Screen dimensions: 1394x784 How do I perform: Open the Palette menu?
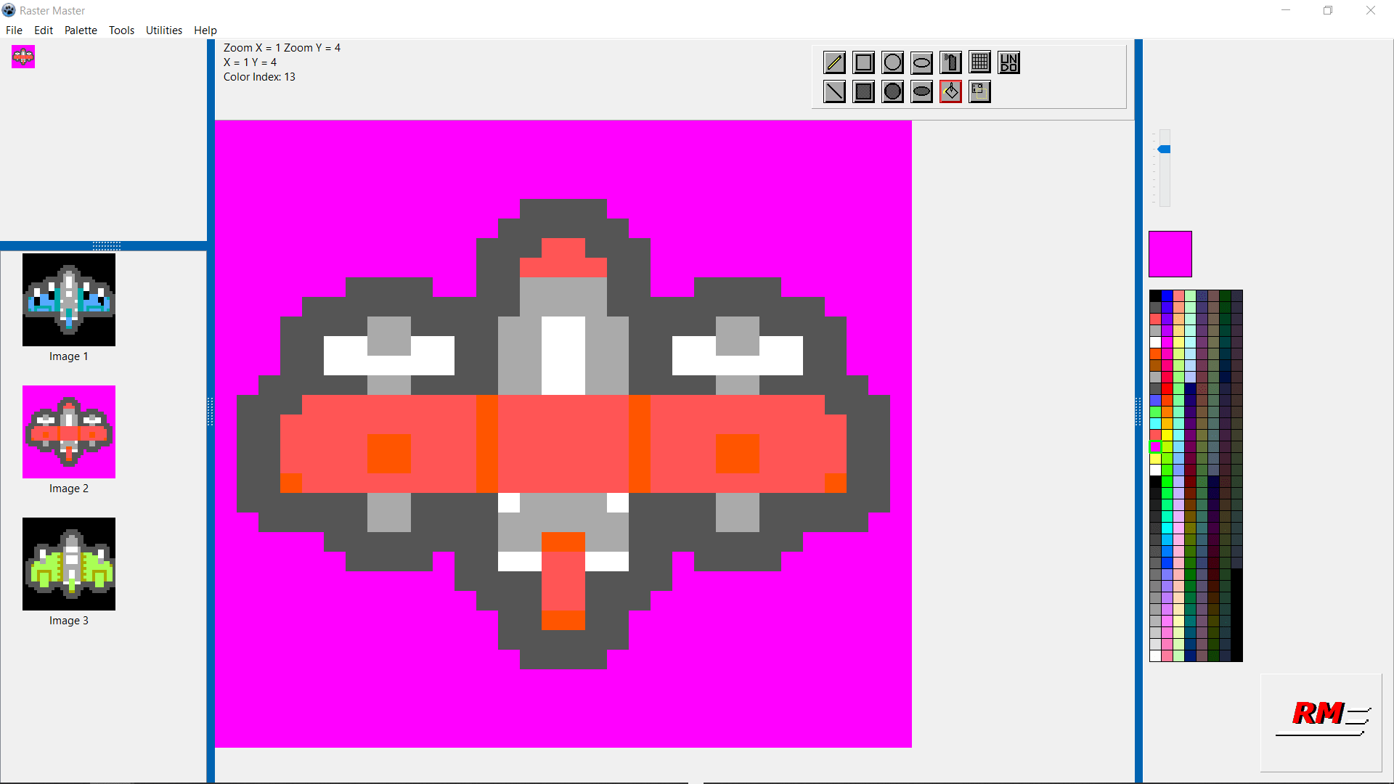click(x=81, y=30)
